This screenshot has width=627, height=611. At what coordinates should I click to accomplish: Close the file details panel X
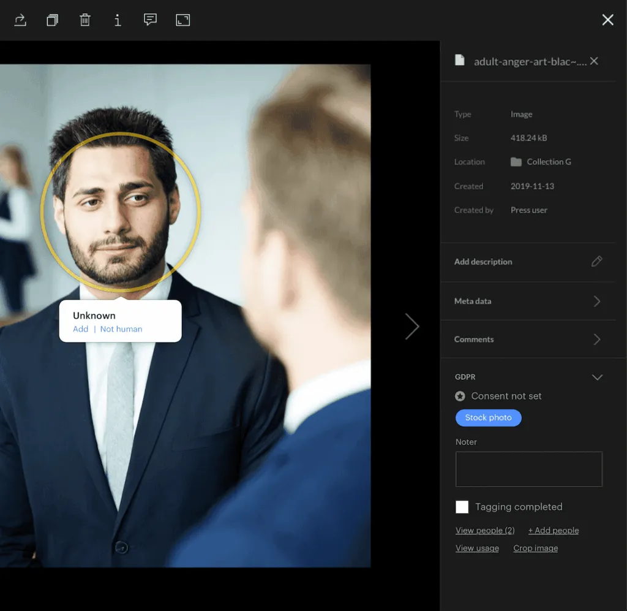click(594, 61)
